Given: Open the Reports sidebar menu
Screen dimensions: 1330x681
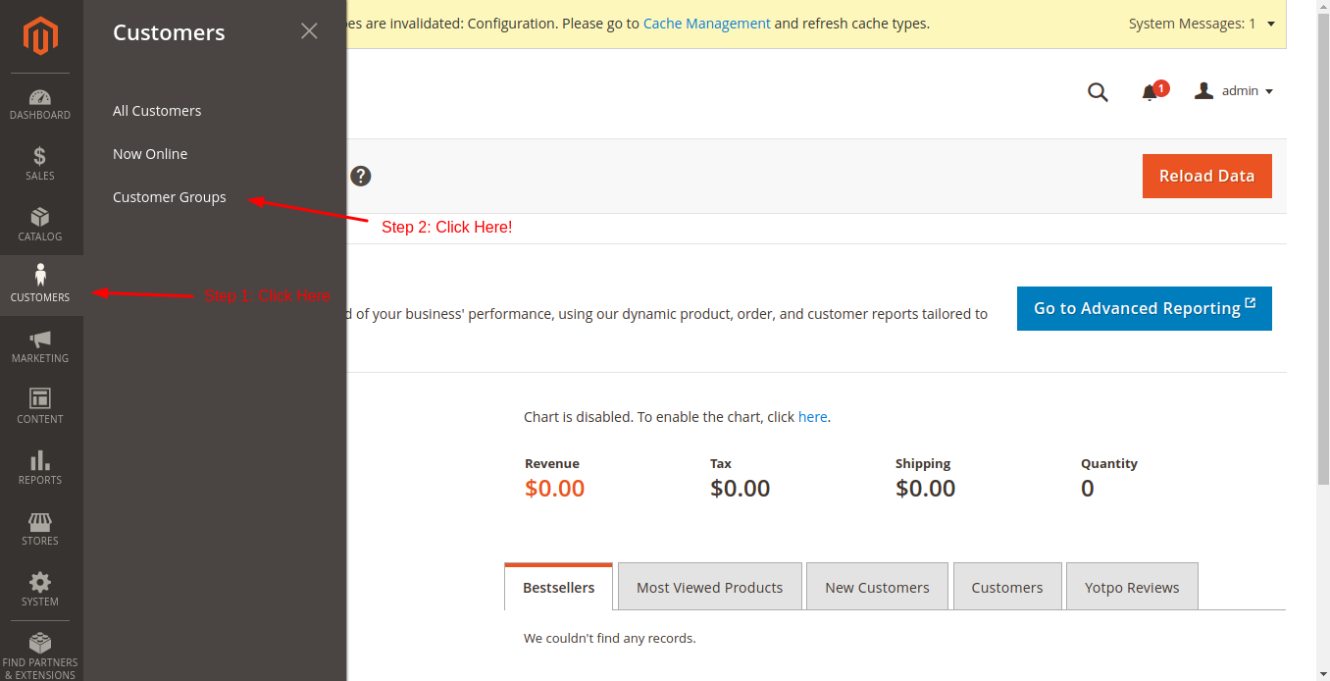Looking at the screenshot, I should pyautogui.click(x=40, y=468).
